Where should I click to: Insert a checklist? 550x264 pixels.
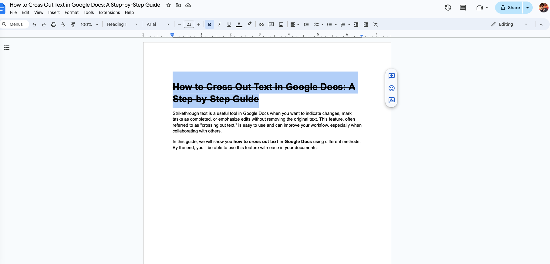coord(316,25)
